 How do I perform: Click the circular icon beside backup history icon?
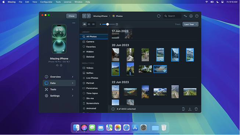pyautogui.click(x=61, y=65)
